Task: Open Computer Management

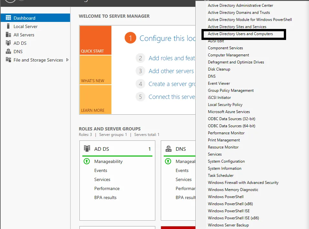Action: tap(228, 55)
